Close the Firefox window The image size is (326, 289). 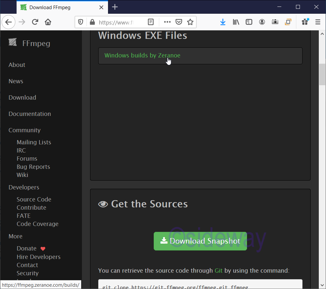(x=316, y=7)
